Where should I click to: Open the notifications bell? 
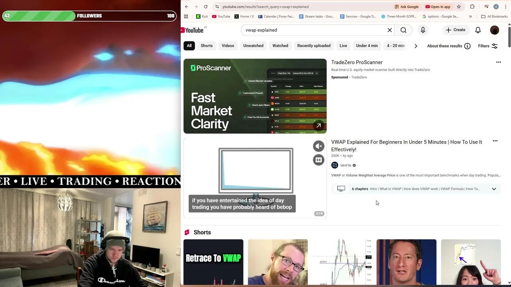pos(478,30)
